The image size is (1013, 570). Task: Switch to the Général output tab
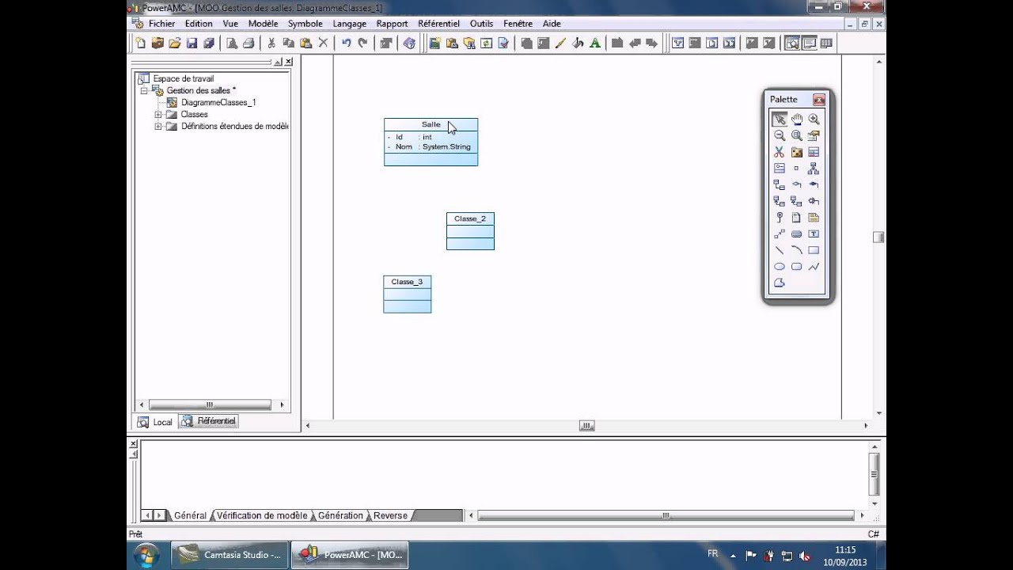(x=189, y=515)
